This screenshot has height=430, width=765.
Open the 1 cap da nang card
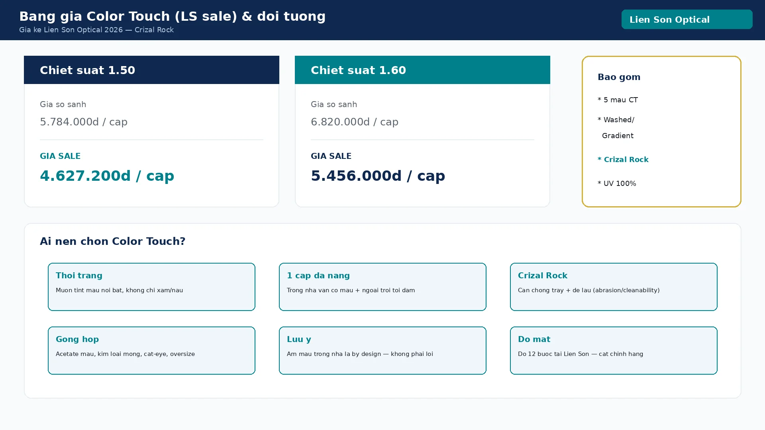coord(382,287)
